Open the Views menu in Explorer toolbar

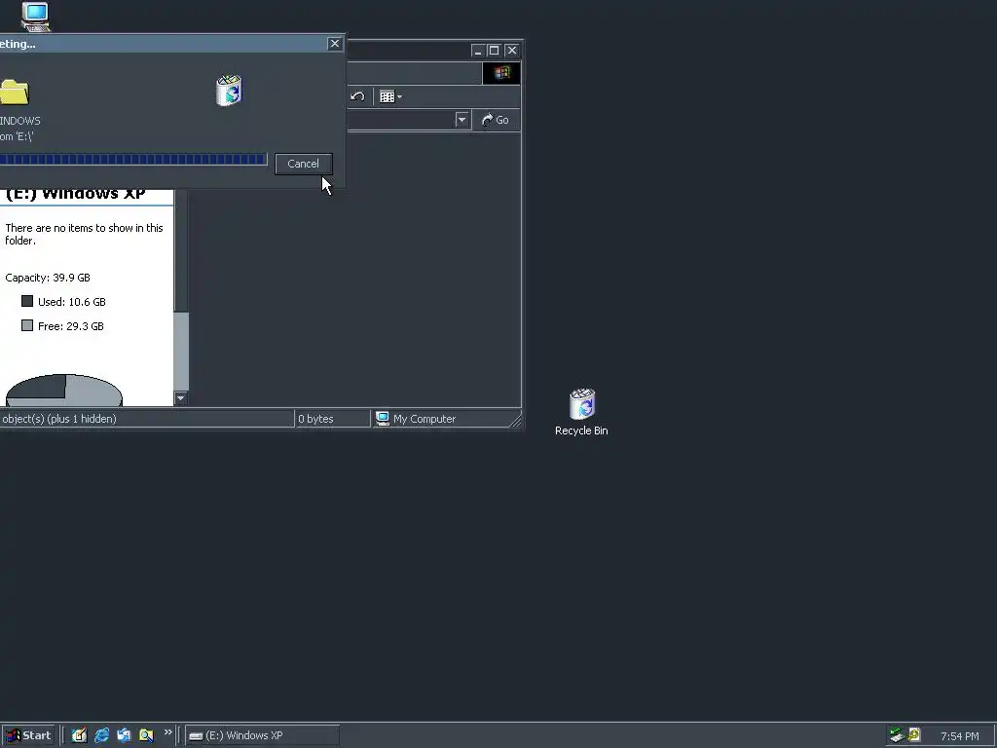click(390, 96)
